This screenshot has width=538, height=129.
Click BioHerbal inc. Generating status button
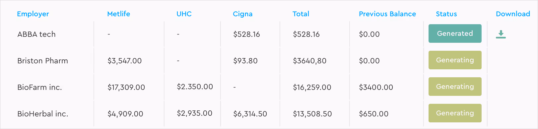click(x=455, y=113)
